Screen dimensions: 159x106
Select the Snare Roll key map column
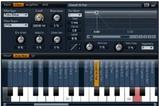tap(30, 73)
